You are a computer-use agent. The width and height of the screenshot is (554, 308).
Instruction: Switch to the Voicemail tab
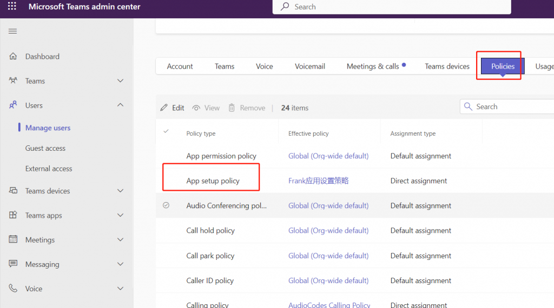tap(310, 66)
